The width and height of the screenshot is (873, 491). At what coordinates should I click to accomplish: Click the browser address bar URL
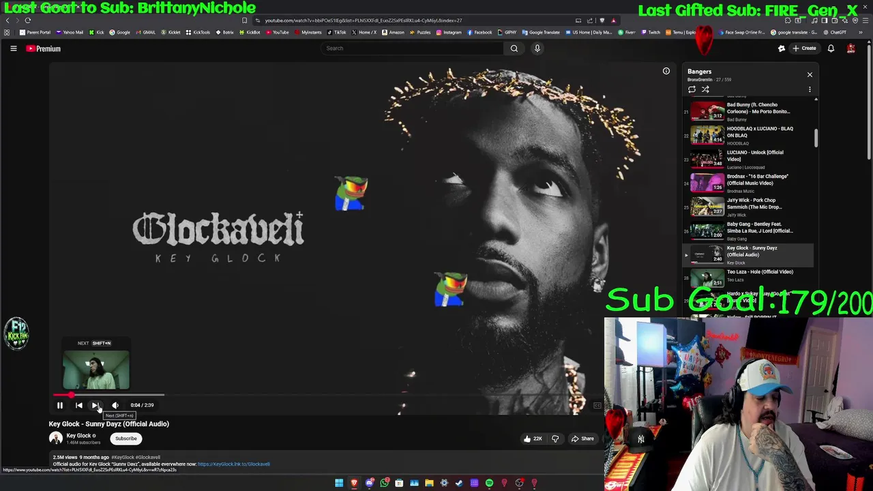click(364, 20)
